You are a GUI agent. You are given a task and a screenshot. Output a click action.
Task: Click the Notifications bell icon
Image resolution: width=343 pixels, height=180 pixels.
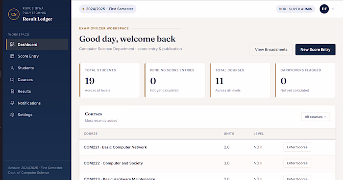[x=12, y=103]
